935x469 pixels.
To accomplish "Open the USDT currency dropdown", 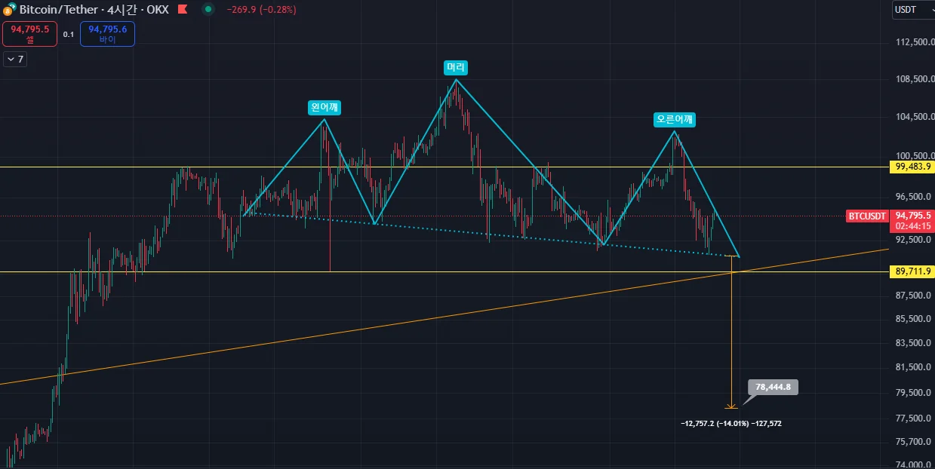I will point(912,10).
